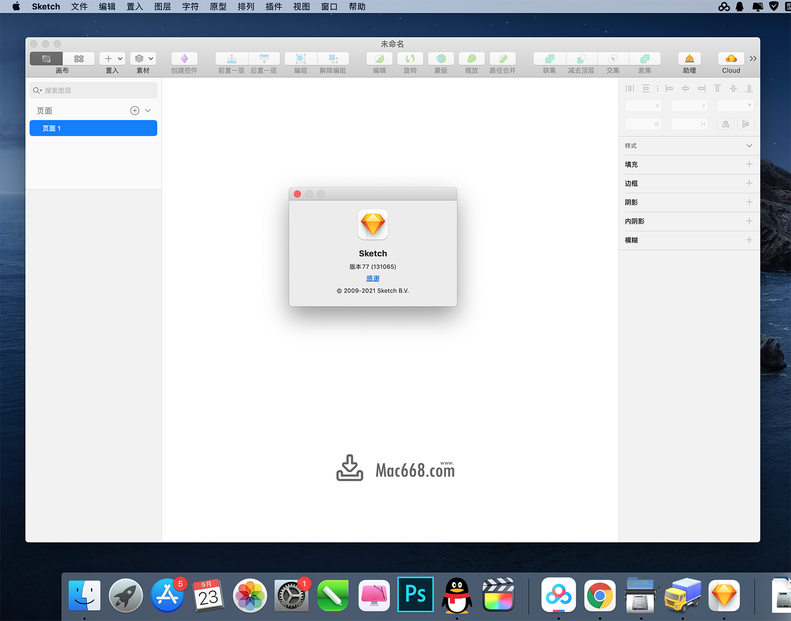The height and width of the screenshot is (621, 791).
Task: Click the 解除编组 ungroup icon
Action: (334, 58)
